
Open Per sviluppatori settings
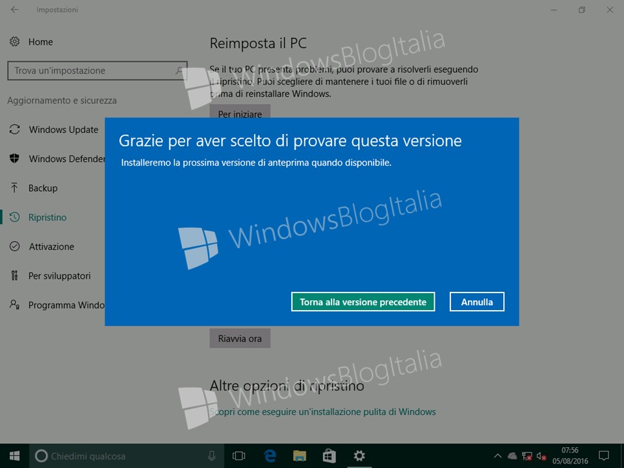(50, 276)
